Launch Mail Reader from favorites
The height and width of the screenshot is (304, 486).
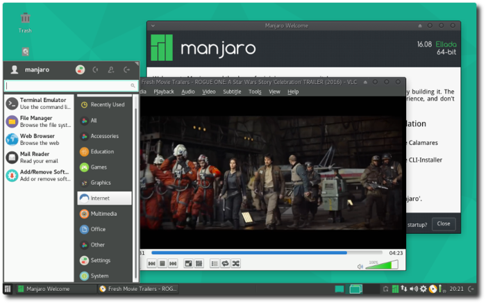39,158
